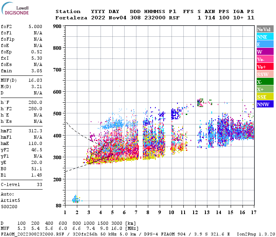Click the 900 km height axis label

click(x=57, y=26)
